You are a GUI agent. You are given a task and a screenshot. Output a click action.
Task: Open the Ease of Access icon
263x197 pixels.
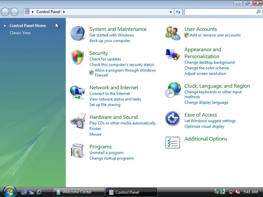(x=172, y=119)
